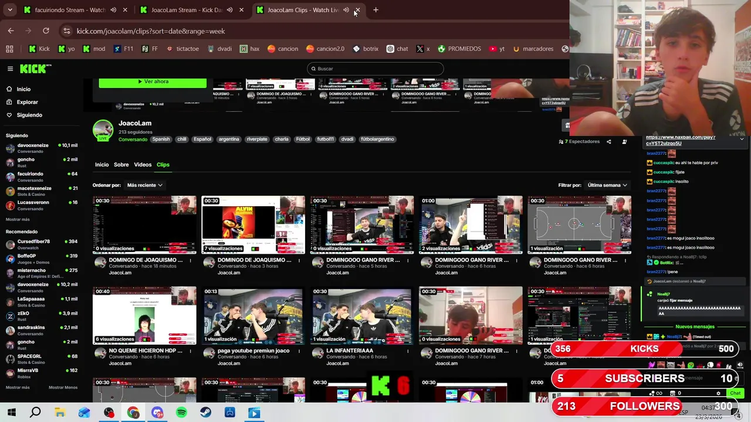This screenshot has height=422, width=751.
Task: Click Mostrar Menos under Recomendado
Action: 63,387
